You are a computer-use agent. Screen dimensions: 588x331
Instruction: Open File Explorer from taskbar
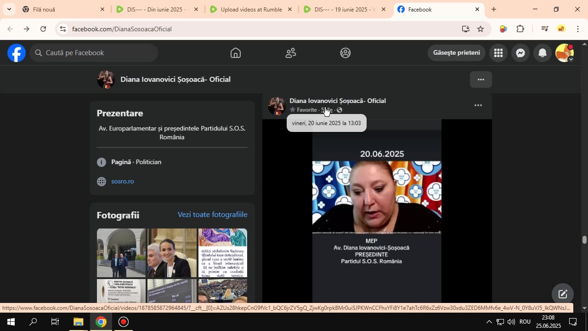[78, 322]
